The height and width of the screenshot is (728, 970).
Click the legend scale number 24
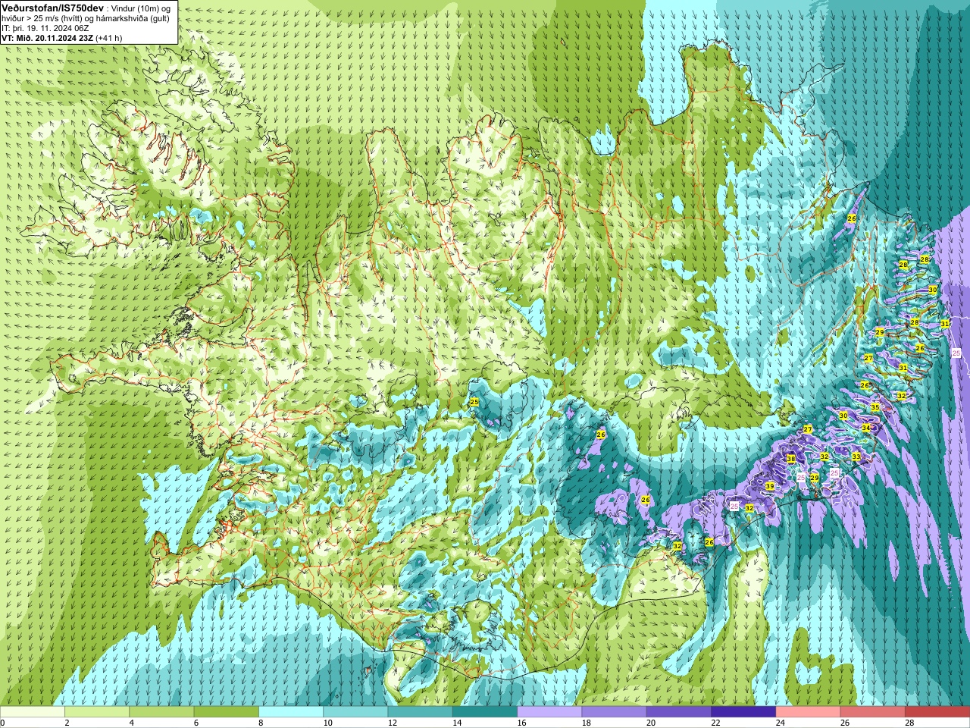pyautogui.click(x=781, y=723)
